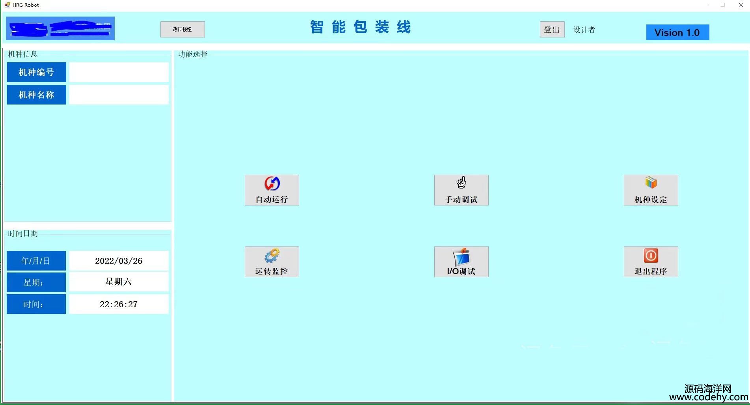Click the 机种名称 blue label

pos(36,95)
